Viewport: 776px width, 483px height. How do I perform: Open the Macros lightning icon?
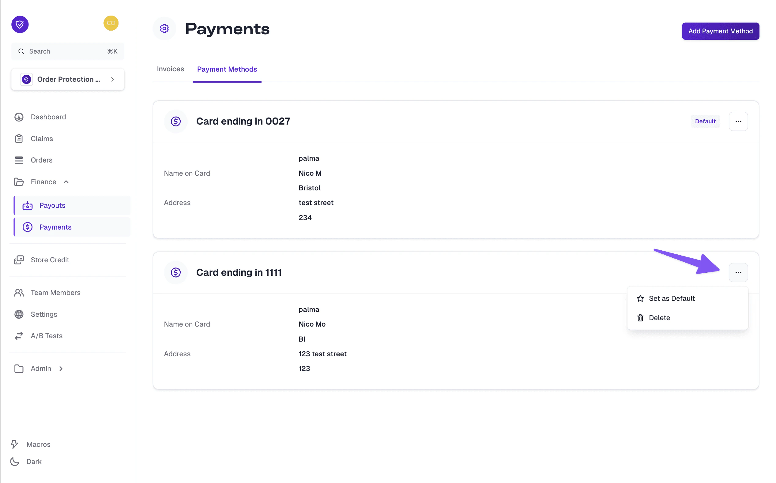pos(14,444)
